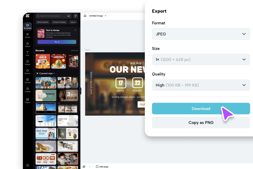
Task: Open the Shapes panel
Action: (x=27, y=62)
